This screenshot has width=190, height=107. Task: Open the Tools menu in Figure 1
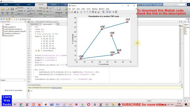click(88, 9)
